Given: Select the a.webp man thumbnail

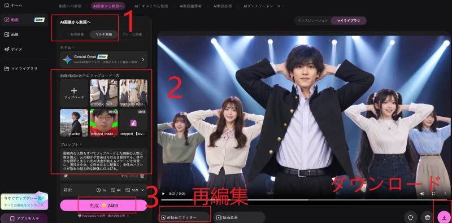Looking at the screenshot, I should point(74,123).
